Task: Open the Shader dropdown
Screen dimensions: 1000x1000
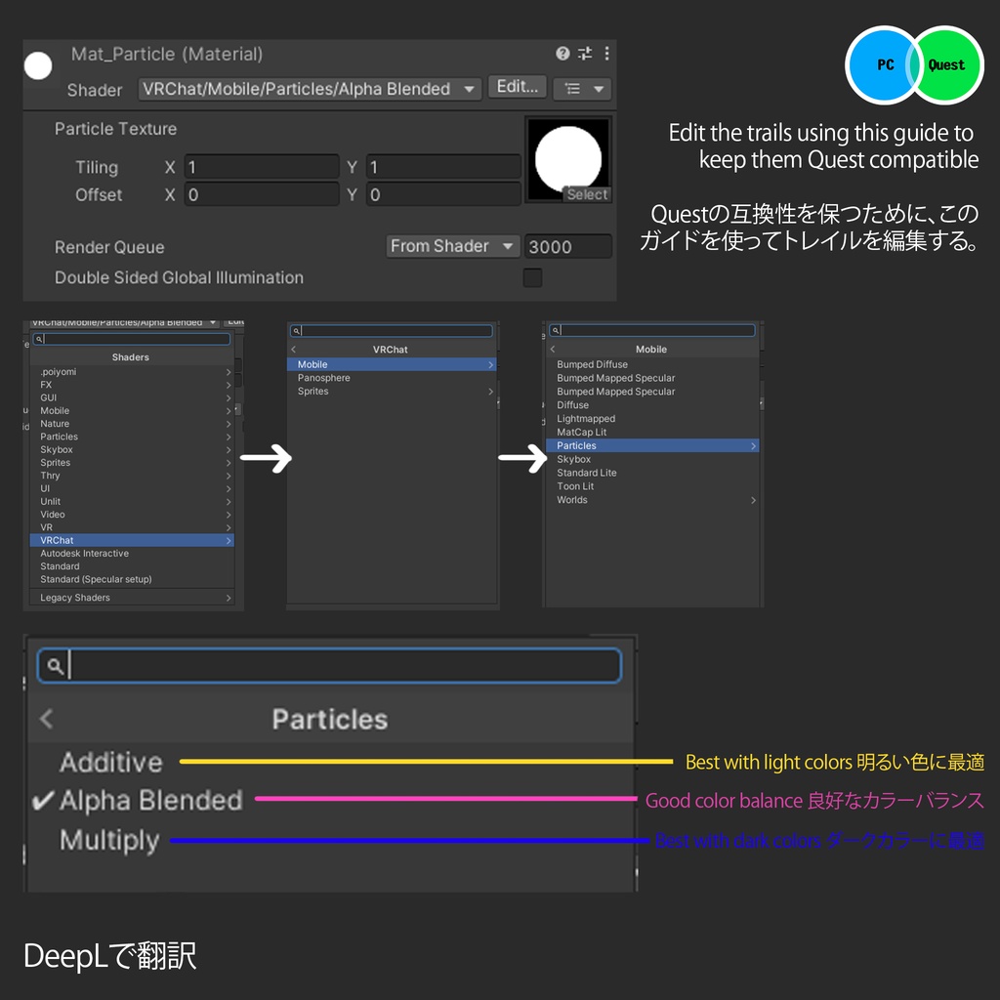Action: click(x=309, y=89)
